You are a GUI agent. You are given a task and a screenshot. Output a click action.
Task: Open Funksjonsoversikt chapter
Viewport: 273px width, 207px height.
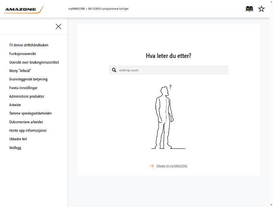tap(23, 53)
